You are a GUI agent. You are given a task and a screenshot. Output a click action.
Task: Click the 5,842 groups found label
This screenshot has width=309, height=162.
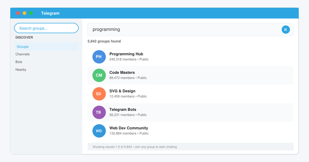(x=104, y=41)
